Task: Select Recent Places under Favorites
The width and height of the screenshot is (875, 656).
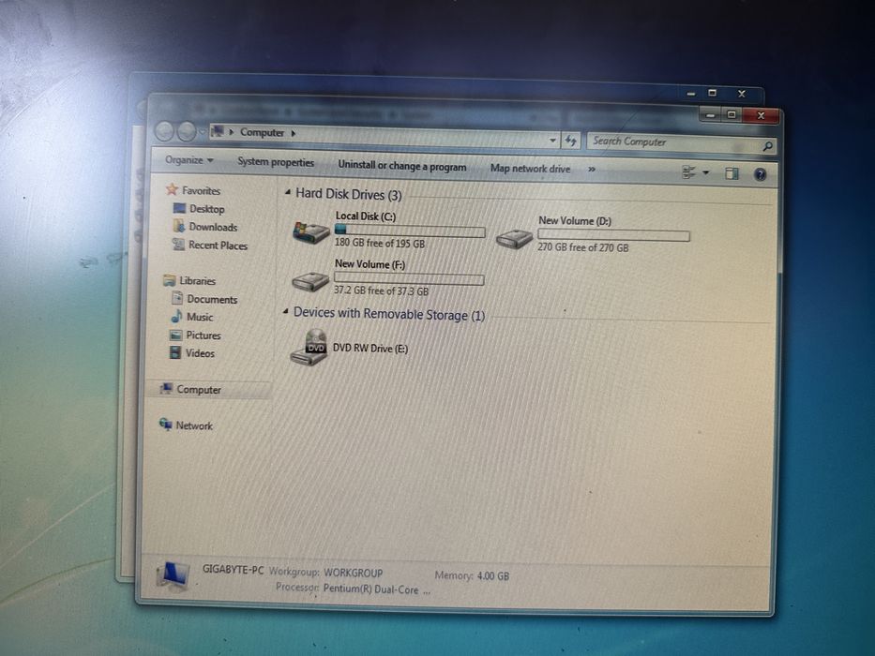Action: tap(218, 245)
